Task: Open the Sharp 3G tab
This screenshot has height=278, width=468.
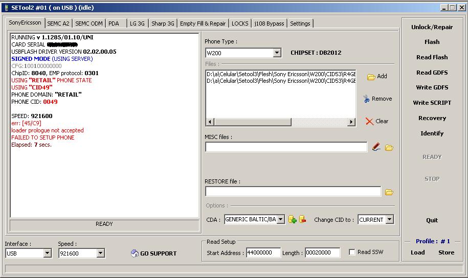Action: point(163,24)
